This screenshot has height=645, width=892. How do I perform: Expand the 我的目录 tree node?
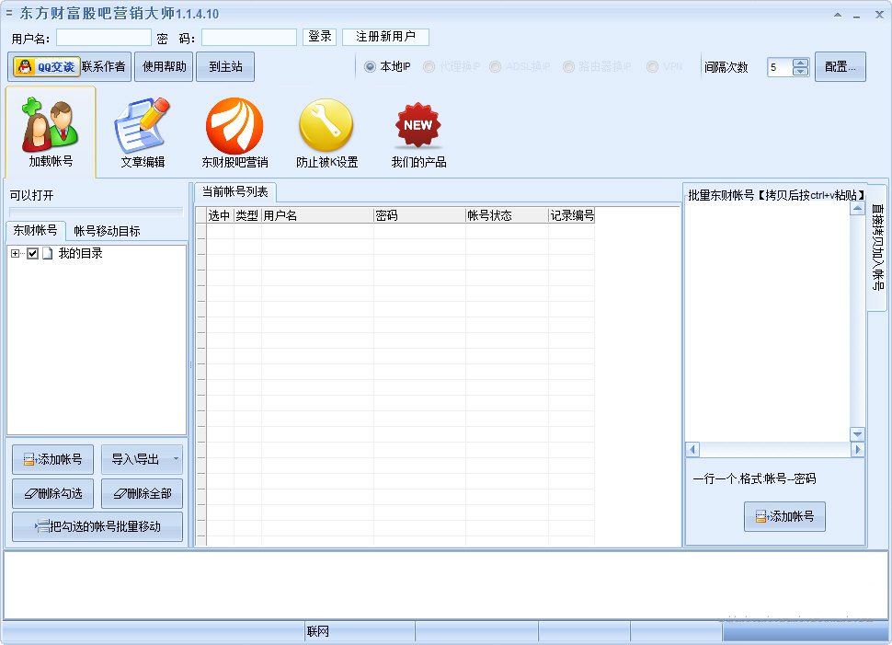tap(15, 253)
